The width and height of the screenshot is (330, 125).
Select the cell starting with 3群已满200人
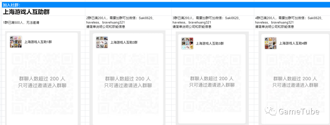click(x=213, y=23)
